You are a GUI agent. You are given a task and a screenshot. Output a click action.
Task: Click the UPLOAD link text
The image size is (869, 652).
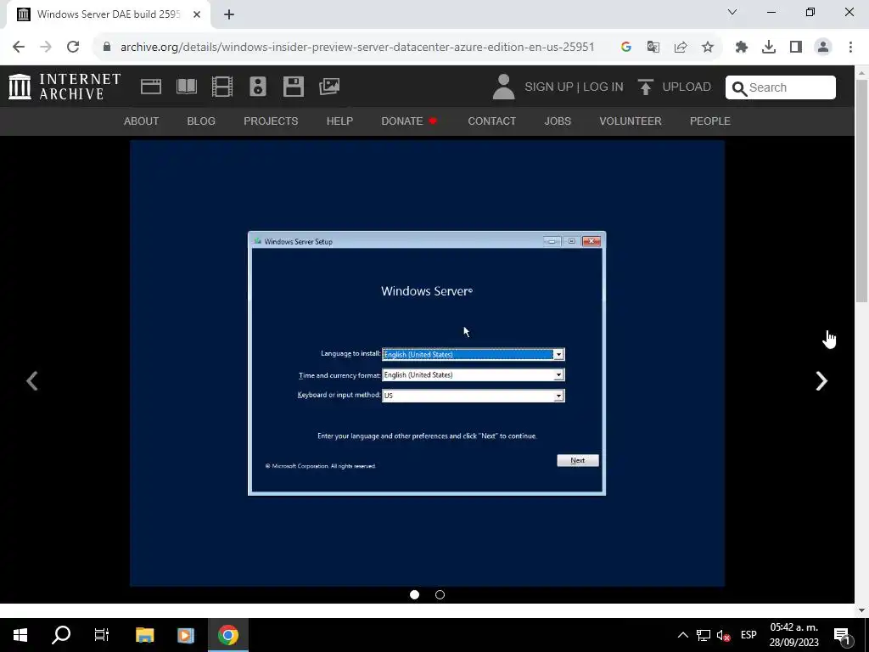pos(686,87)
